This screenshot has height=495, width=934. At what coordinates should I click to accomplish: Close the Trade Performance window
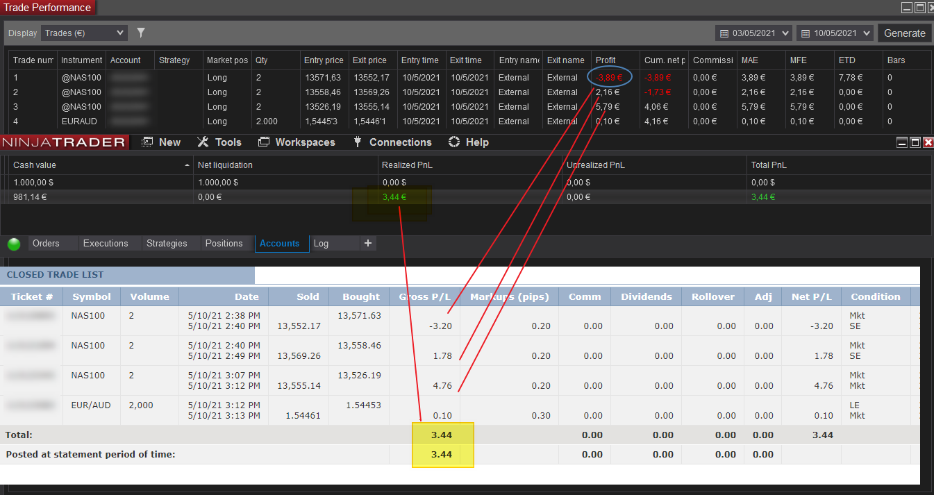930,8
